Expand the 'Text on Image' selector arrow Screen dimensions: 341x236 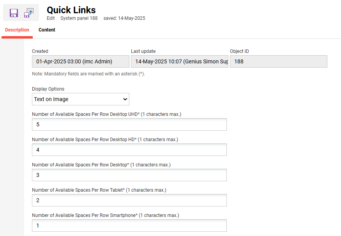124,99
